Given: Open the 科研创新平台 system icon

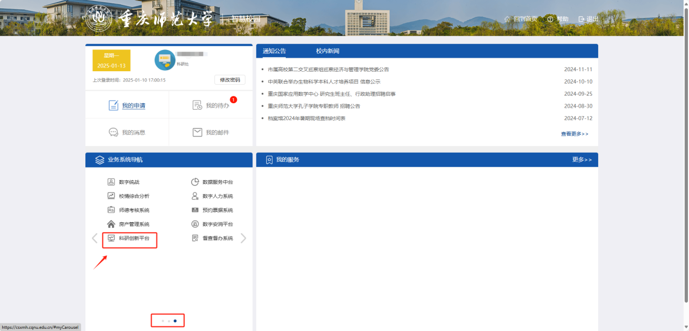Looking at the screenshot, I should click(x=111, y=238).
